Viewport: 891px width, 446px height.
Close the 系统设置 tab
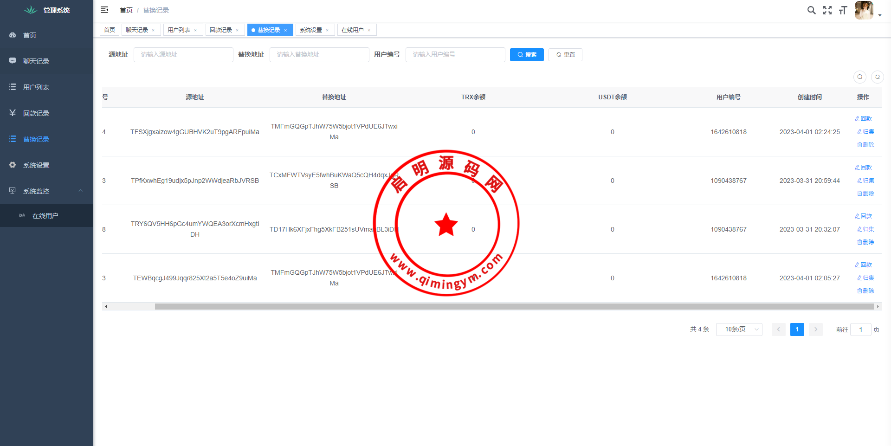327,31
